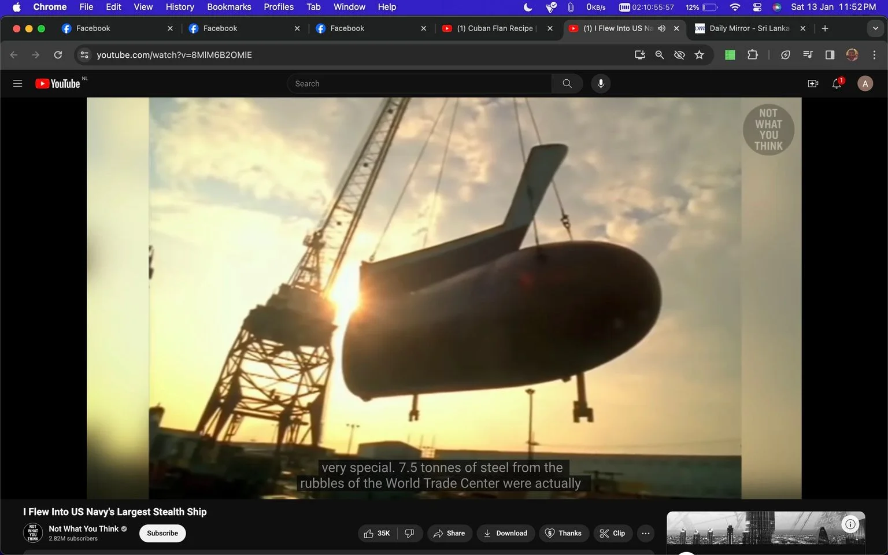Open Chrome extensions puzzle icon
This screenshot has width=888, height=555.
click(x=752, y=55)
